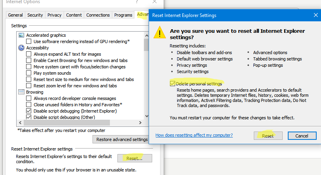
Task: Click the settings list scroll-up arrow
Action: pyautogui.click(x=146, y=35)
